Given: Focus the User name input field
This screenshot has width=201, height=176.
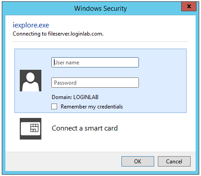Looking at the screenshot, I should click(95, 62).
